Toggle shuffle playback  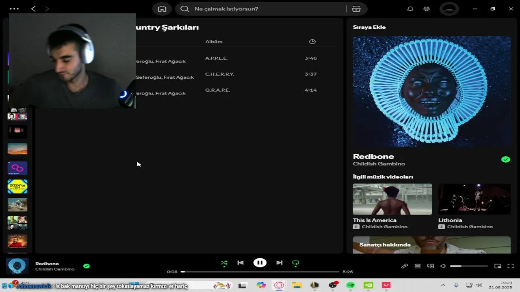pyautogui.click(x=224, y=263)
